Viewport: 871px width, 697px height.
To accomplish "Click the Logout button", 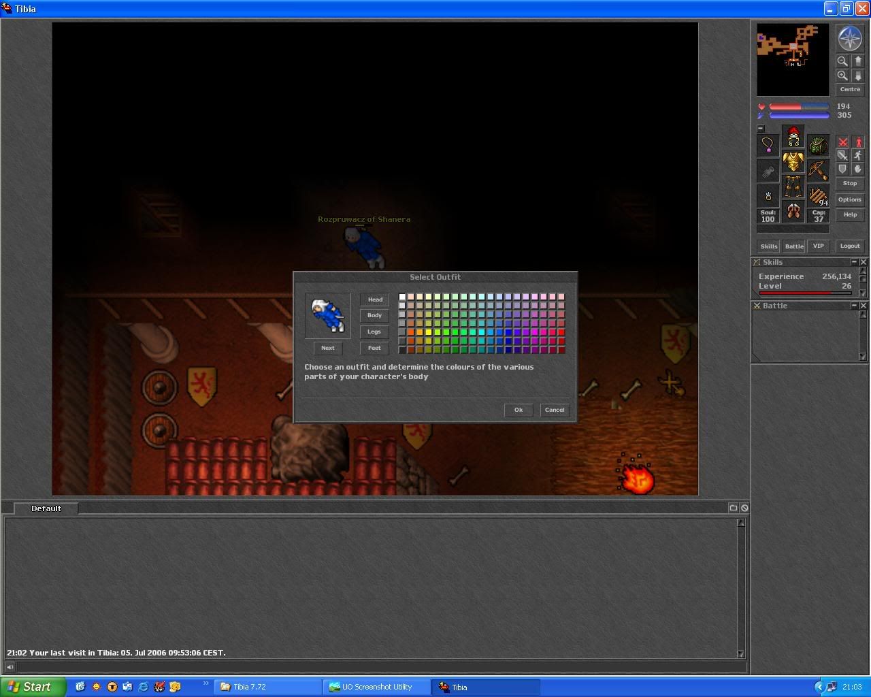I will (x=850, y=246).
